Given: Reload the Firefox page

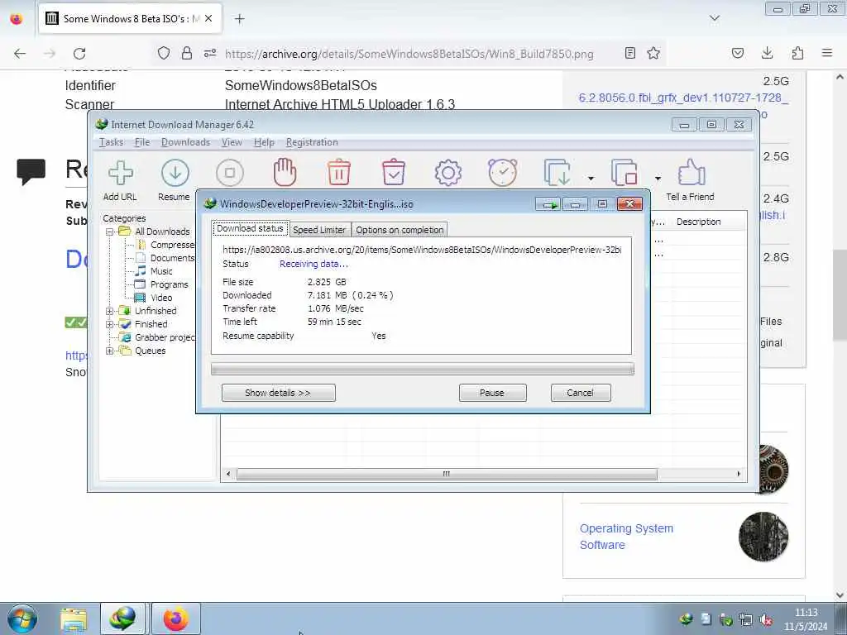Looking at the screenshot, I should pos(79,53).
